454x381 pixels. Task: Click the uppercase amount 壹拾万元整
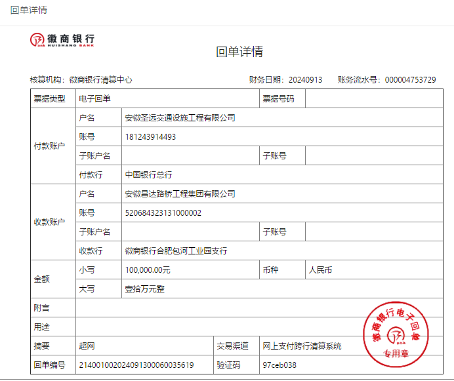[145, 289]
